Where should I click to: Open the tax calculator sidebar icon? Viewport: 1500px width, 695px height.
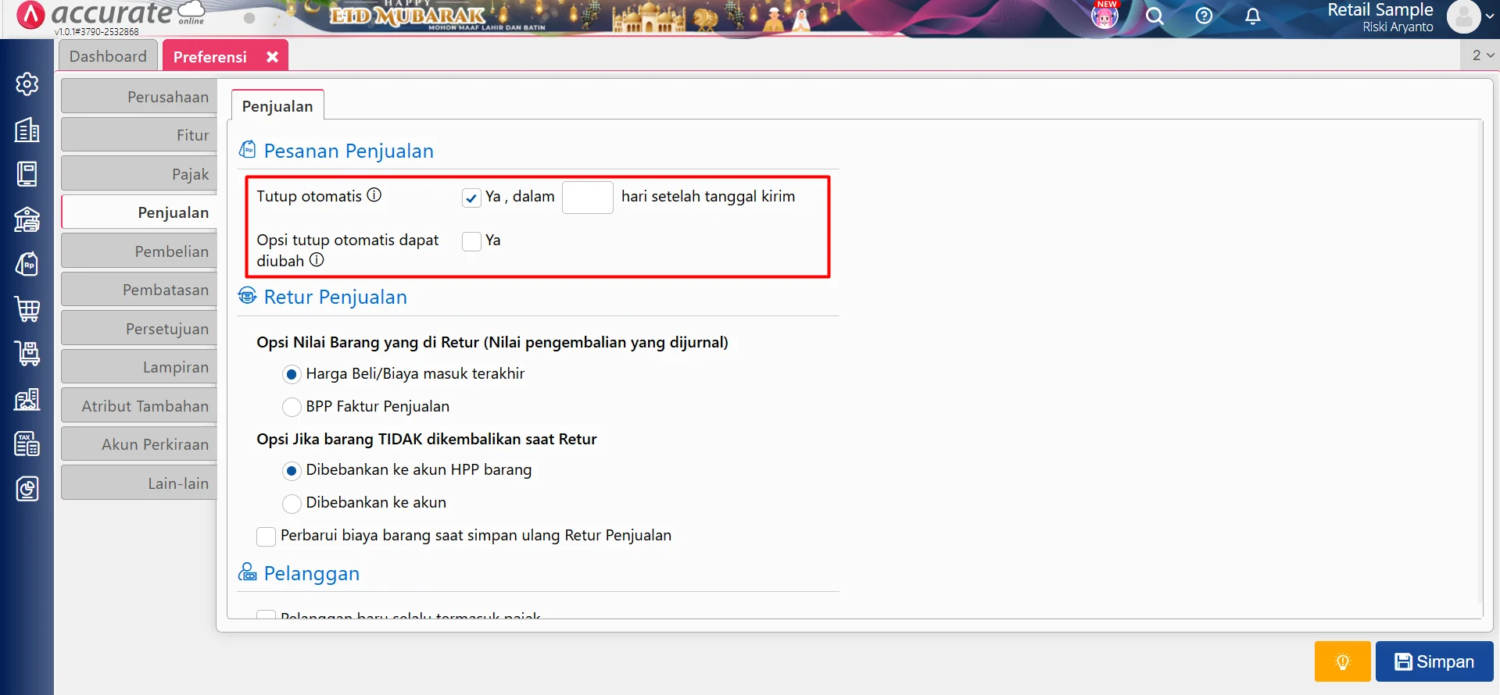pos(27,444)
